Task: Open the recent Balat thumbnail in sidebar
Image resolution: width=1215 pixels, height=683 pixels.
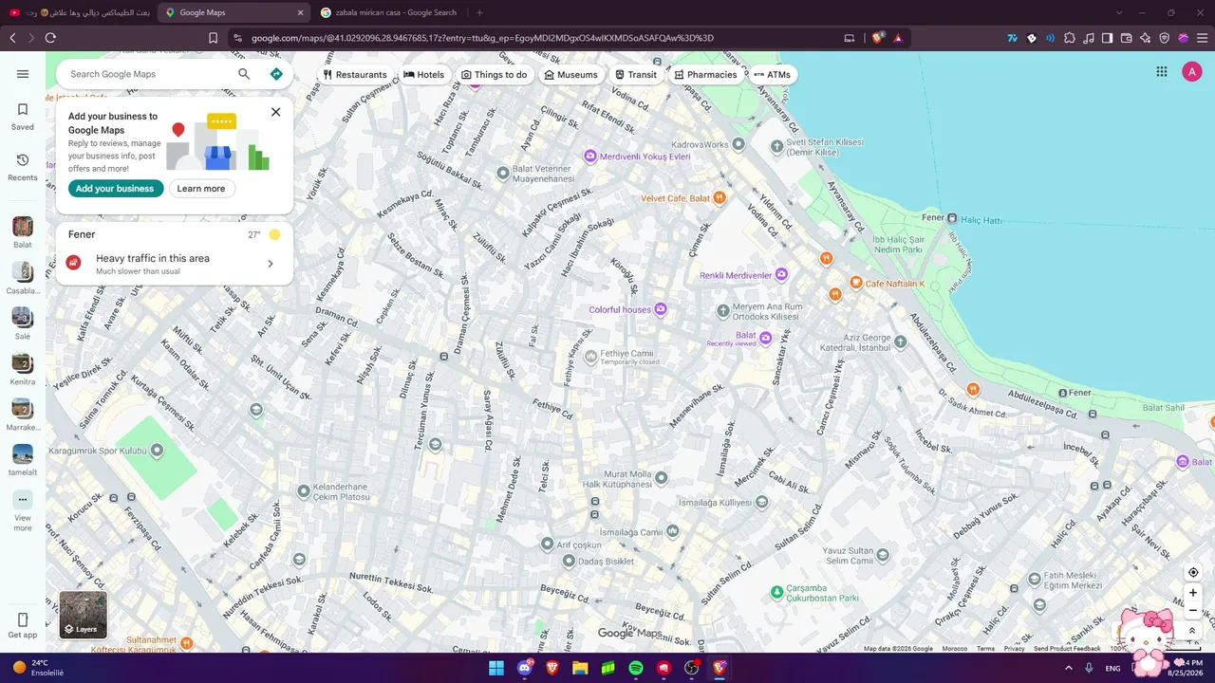Action: click(23, 227)
